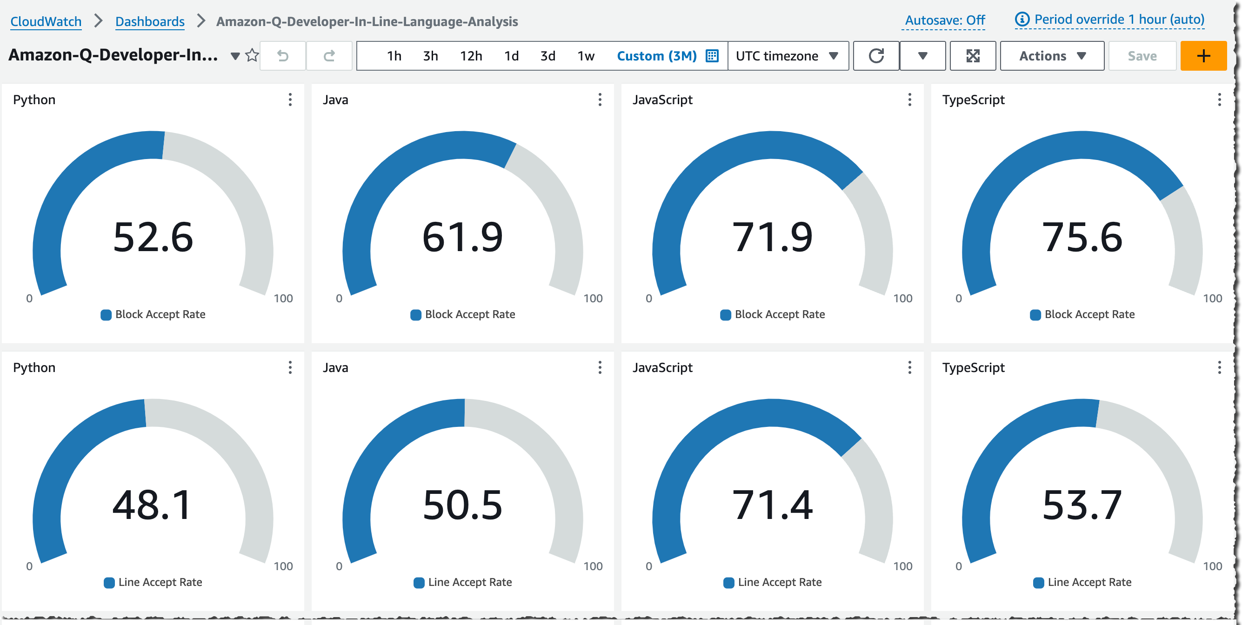Open the Actions dropdown
Screen dimensions: 1242x625
click(1052, 55)
